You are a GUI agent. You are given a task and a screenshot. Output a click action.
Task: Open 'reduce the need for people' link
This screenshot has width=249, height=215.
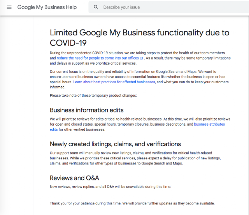(97, 58)
